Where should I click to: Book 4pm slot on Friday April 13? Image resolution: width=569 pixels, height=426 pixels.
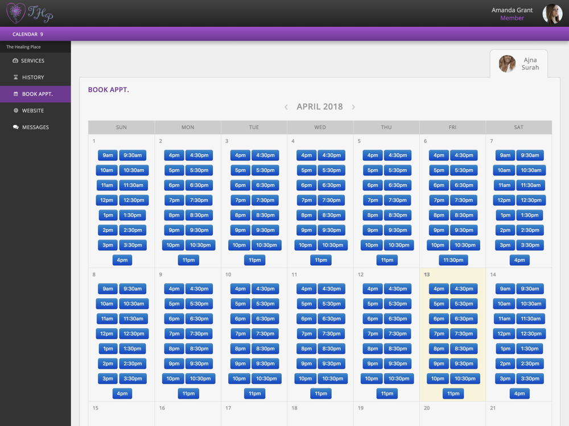pos(439,289)
